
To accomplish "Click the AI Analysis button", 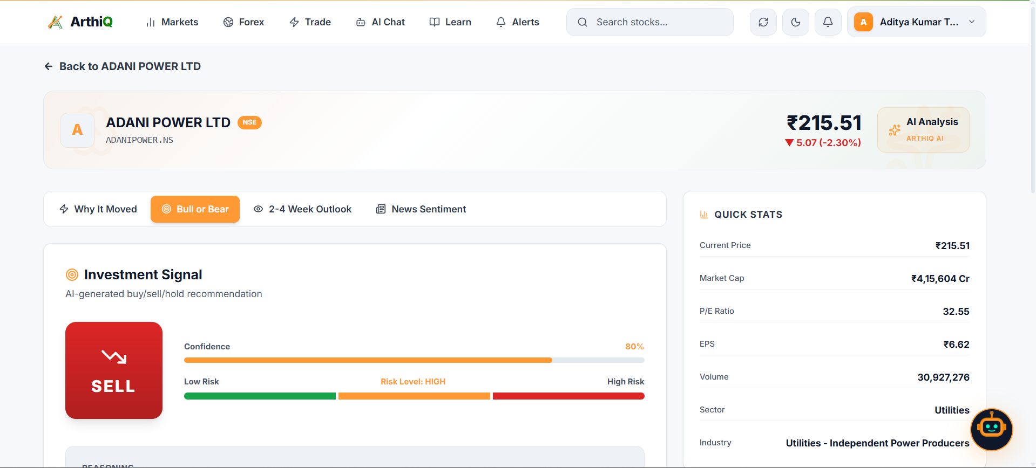I will pos(923,130).
